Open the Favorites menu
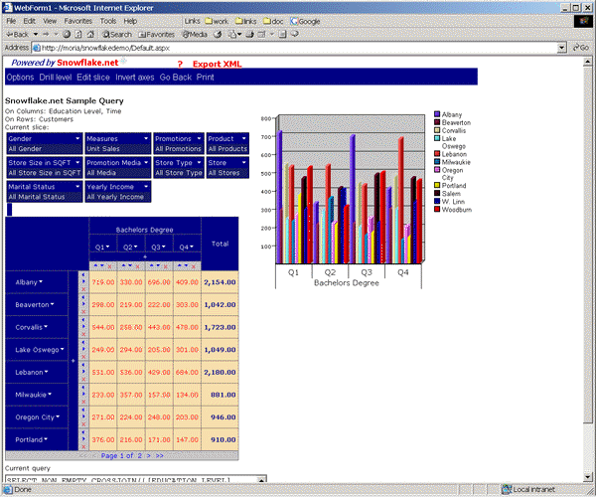The height and width of the screenshot is (497, 596). pyautogui.click(x=77, y=21)
